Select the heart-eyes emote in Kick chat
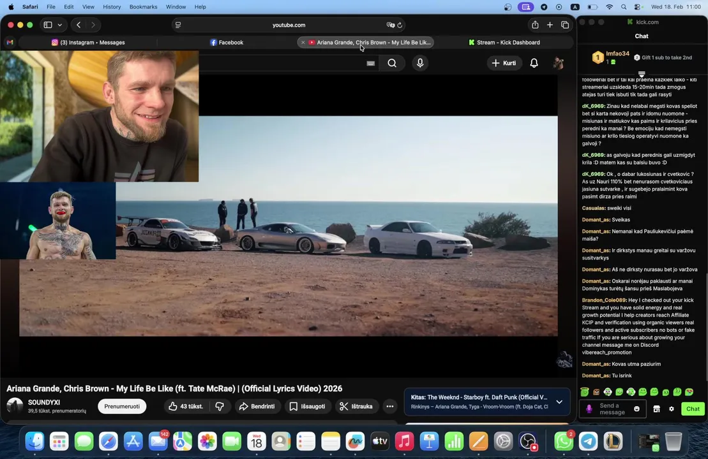The image size is (708, 459). (689, 392)
